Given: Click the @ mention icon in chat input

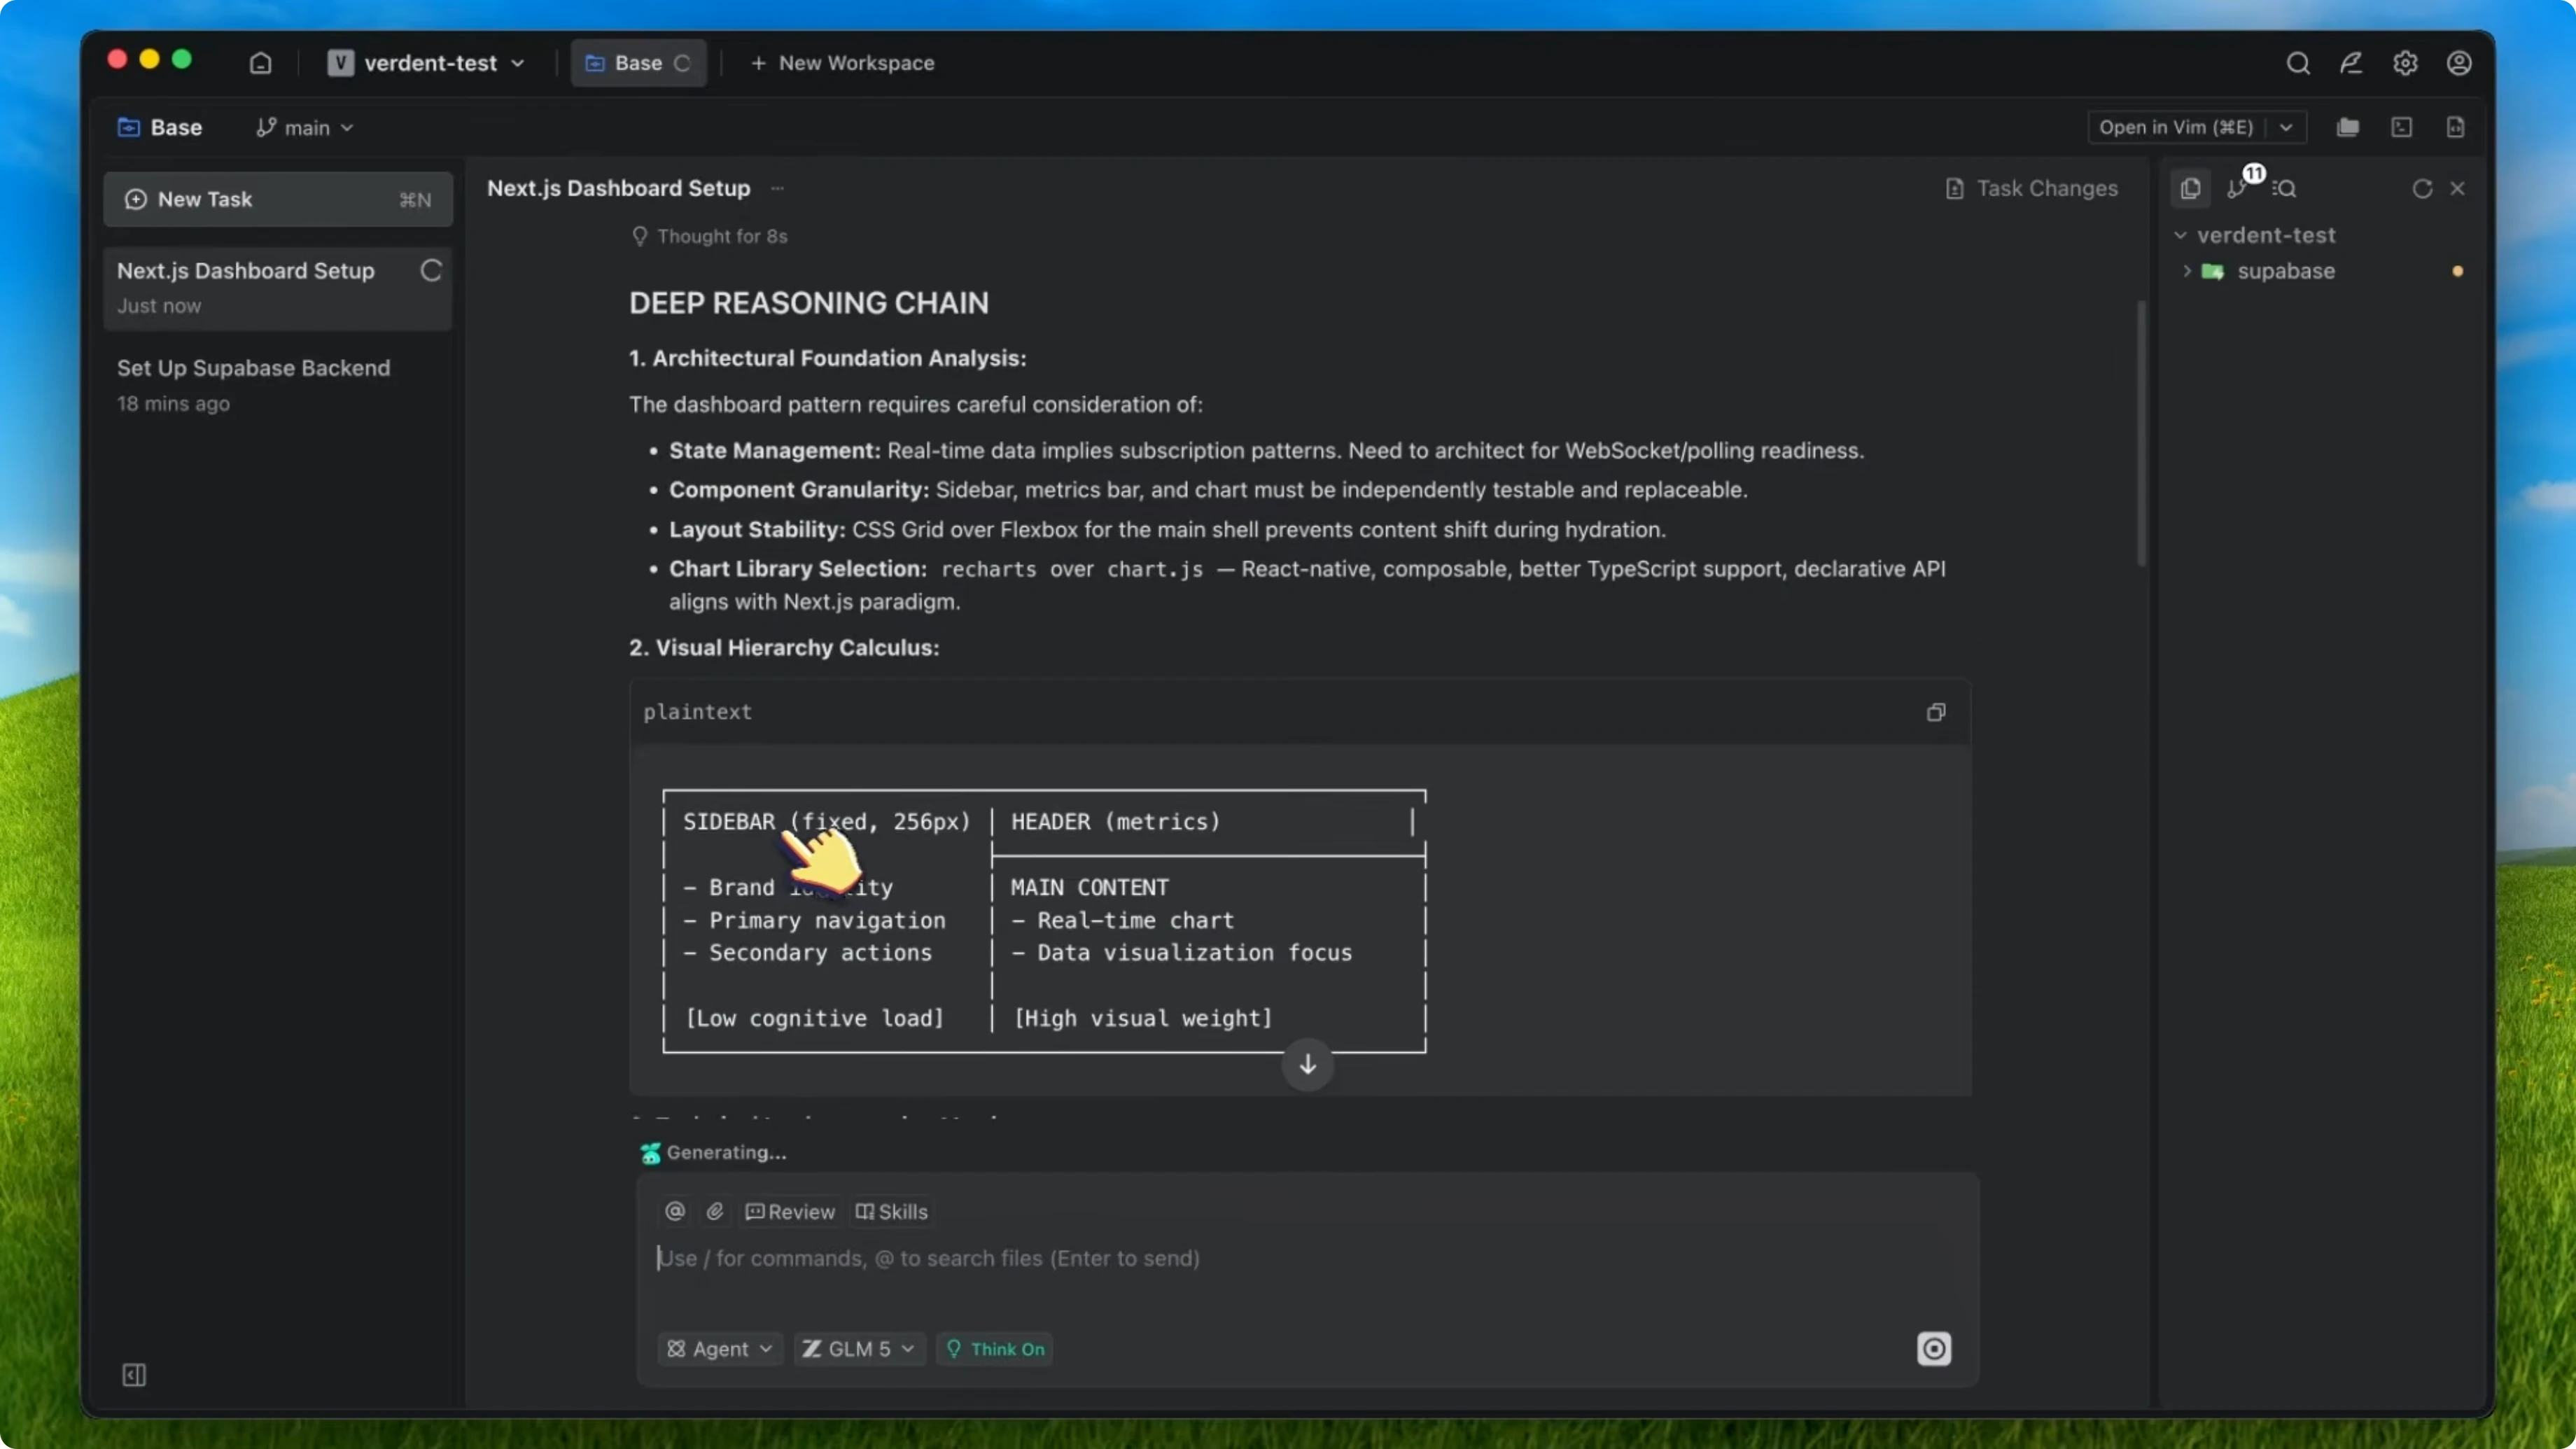Looking at the screenshot, I should [675, 1211].
